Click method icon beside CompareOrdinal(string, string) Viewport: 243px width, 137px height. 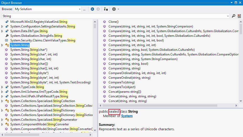coord(105,78)
